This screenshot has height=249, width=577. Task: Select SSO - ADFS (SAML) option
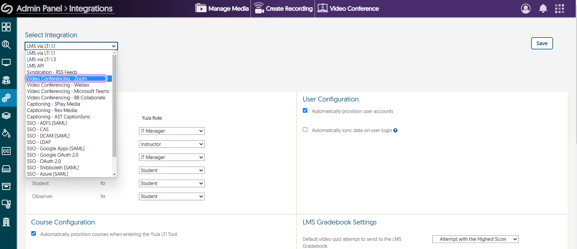pyautogui.click(x=69, y=123)
